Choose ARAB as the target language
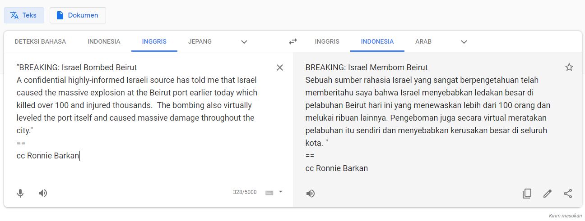 (423, 41)
